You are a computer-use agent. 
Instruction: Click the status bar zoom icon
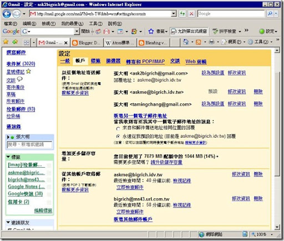click(x=253, y=234)
